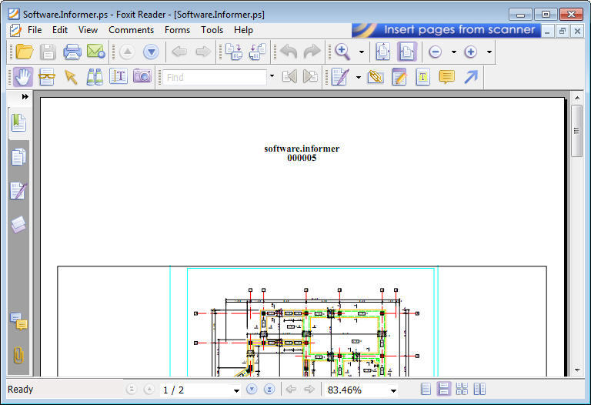
Task: Click the Email document icon
Action: [x=95, y=52]
